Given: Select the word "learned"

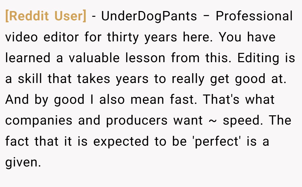Looking at the screenshot, I should coord(28,58).
